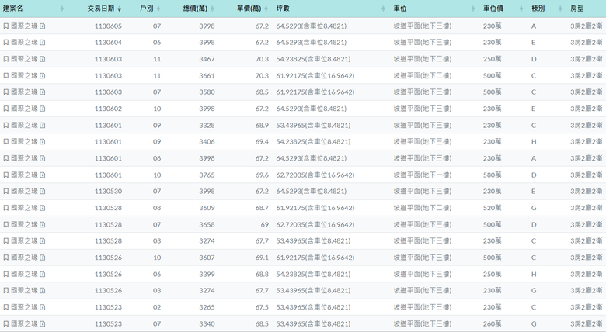This screenshot has height=332, width=606.
Task: Bookmark the 1130605 row priced 3998
Action: point(5,26)
